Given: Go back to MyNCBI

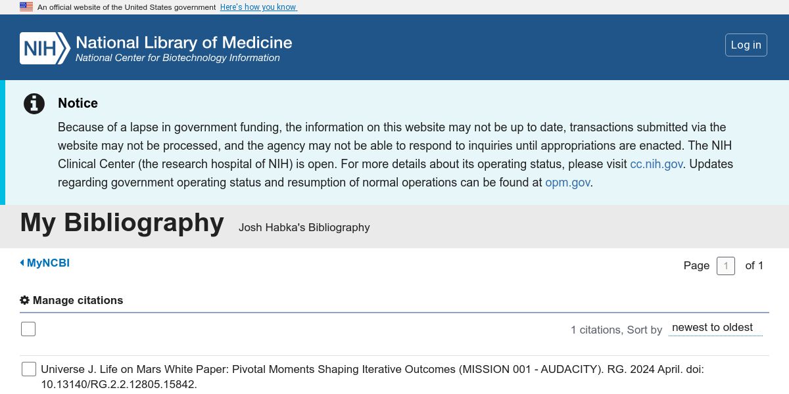Looking at the screenshot, I should point(48,263).
